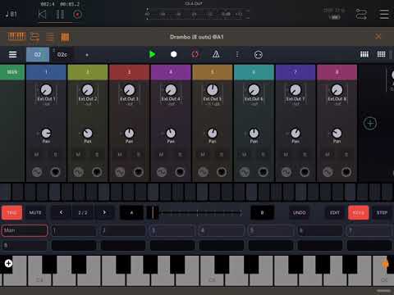
Task: Go to previous page with left arrow
Action: 61,212
